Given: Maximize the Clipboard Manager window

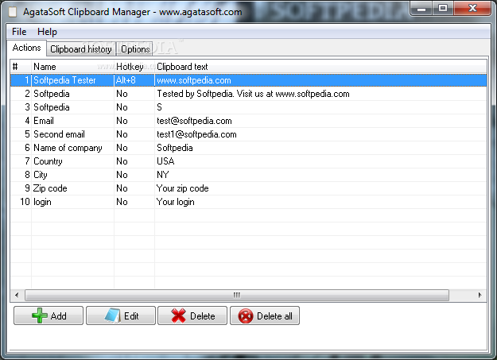Looking at the screenshot, I should point(443,8).
